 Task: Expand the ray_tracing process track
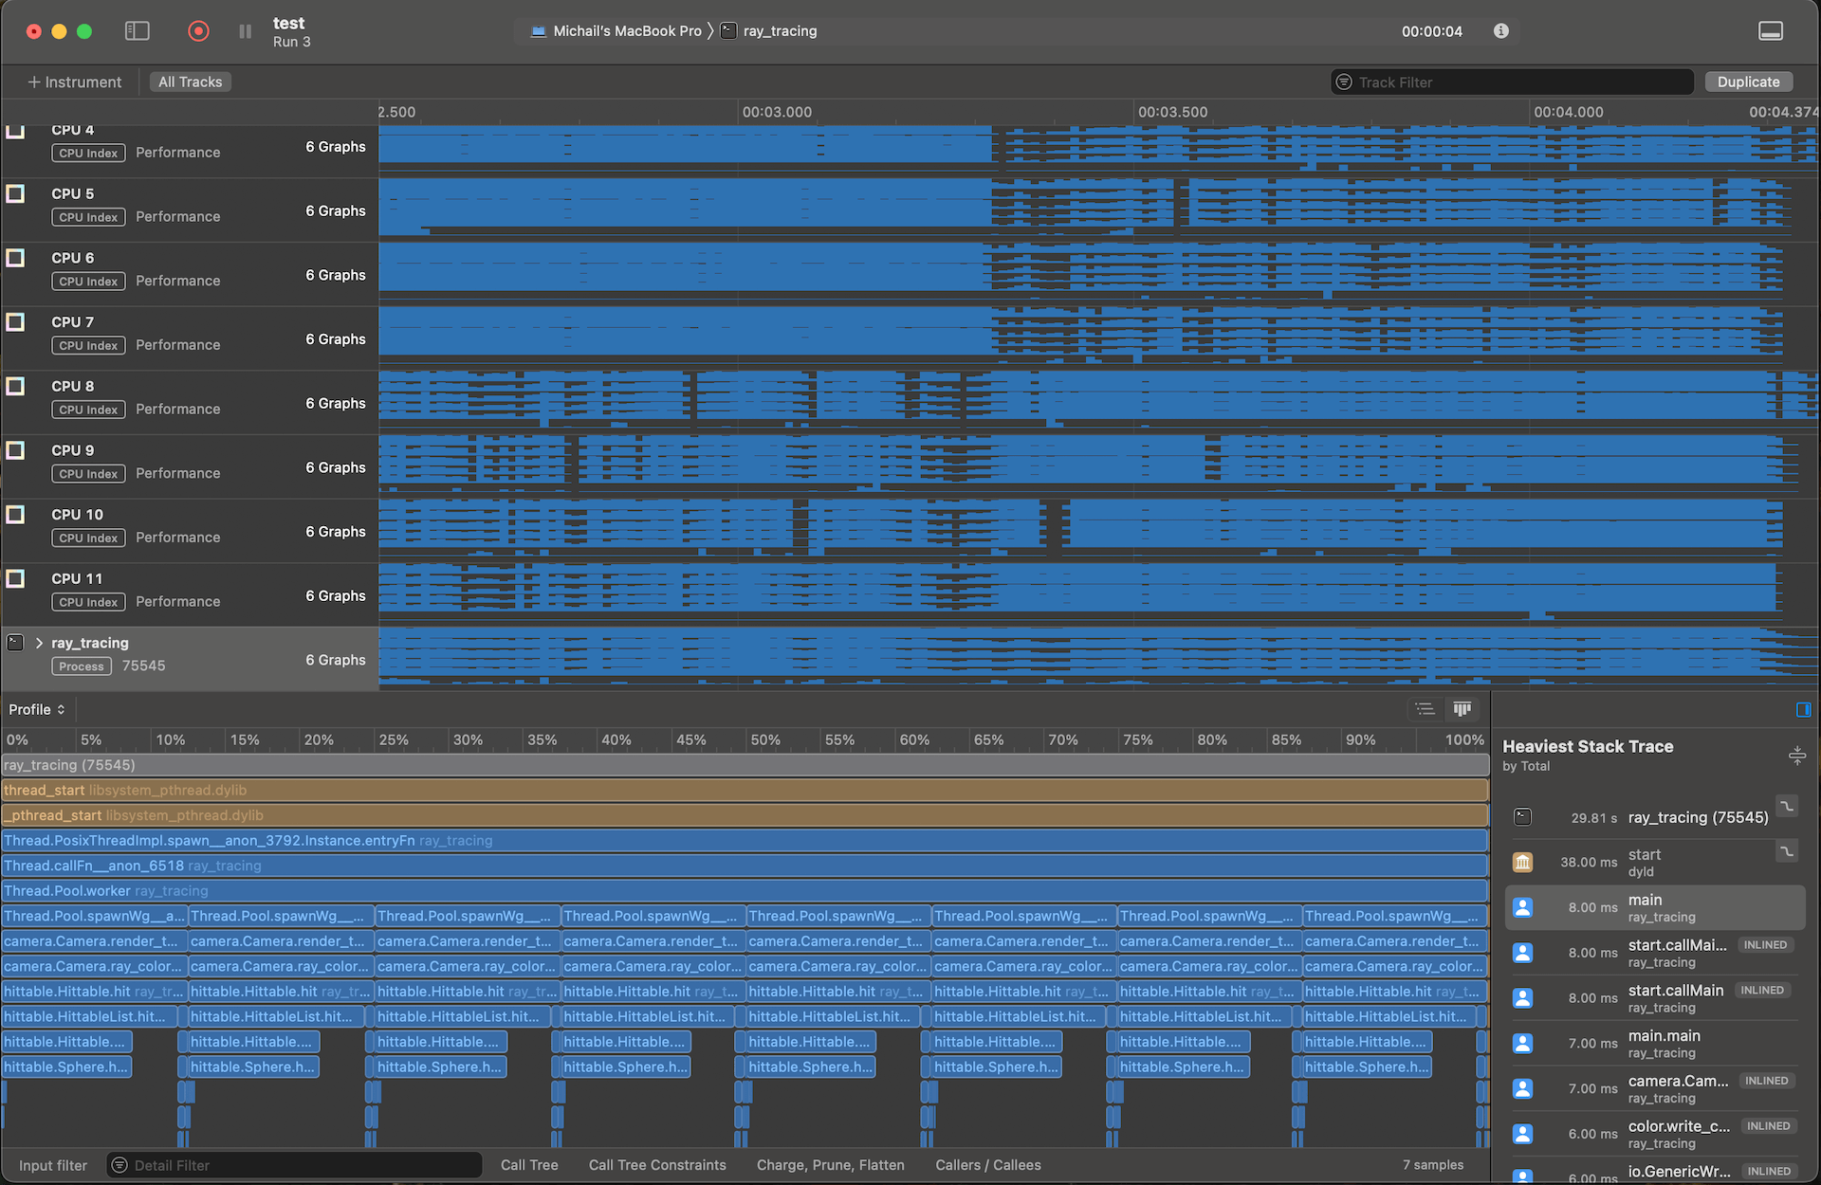39,643
